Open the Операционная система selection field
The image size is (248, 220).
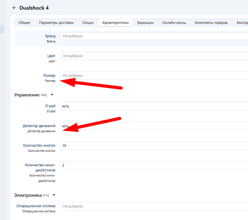154,206
